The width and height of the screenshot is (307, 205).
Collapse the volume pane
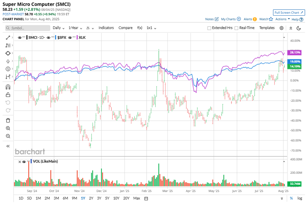coord(284,161)
